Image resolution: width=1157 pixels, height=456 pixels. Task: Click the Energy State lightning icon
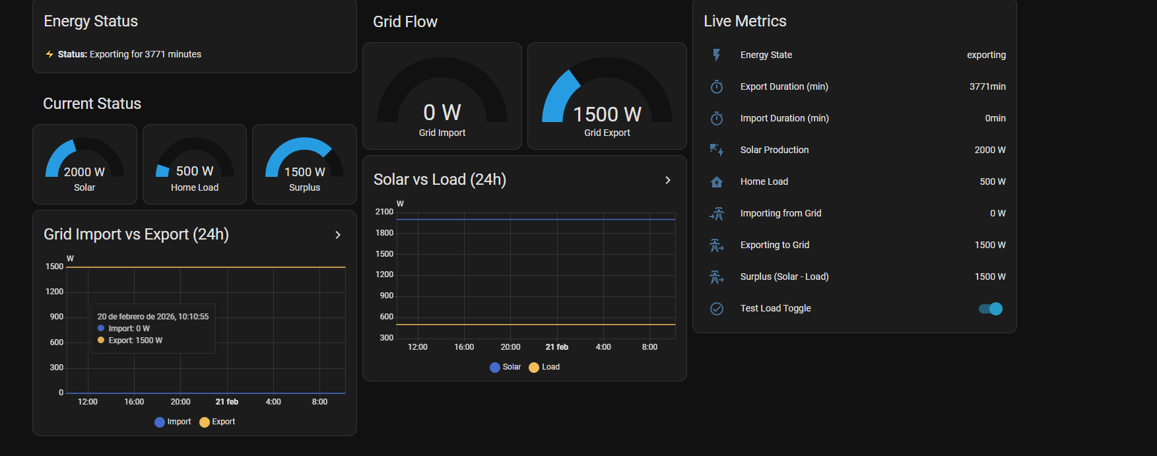[717, 55]
